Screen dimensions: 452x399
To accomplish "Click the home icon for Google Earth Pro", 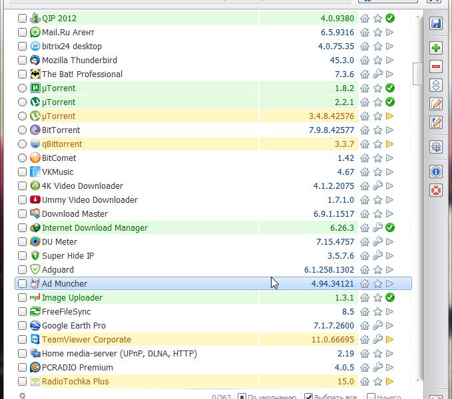I will [365, 326].
